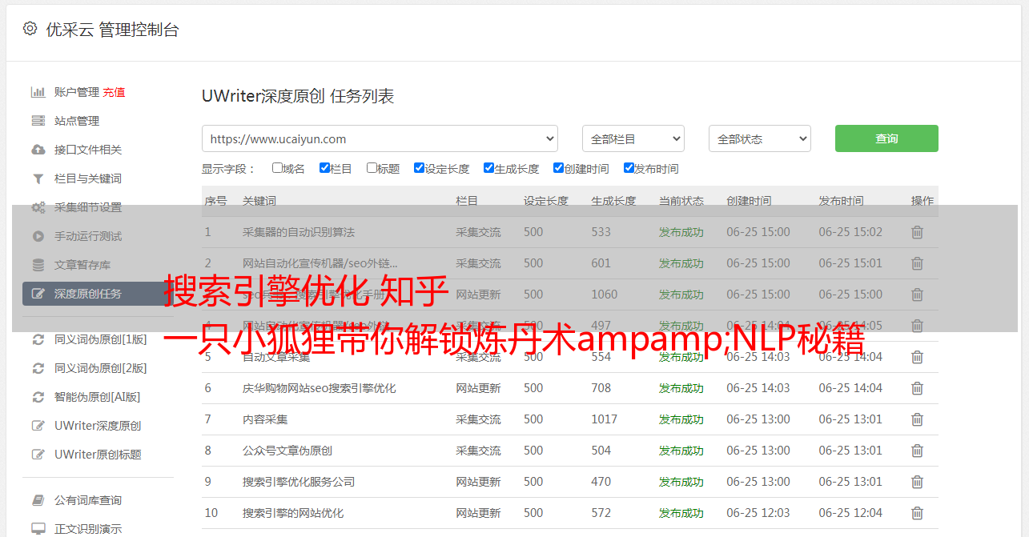Uncheck the 栏目 display field checkbox
This screenshot has height=537, width=1029.
pyautogui.click(x=324, y=168)
